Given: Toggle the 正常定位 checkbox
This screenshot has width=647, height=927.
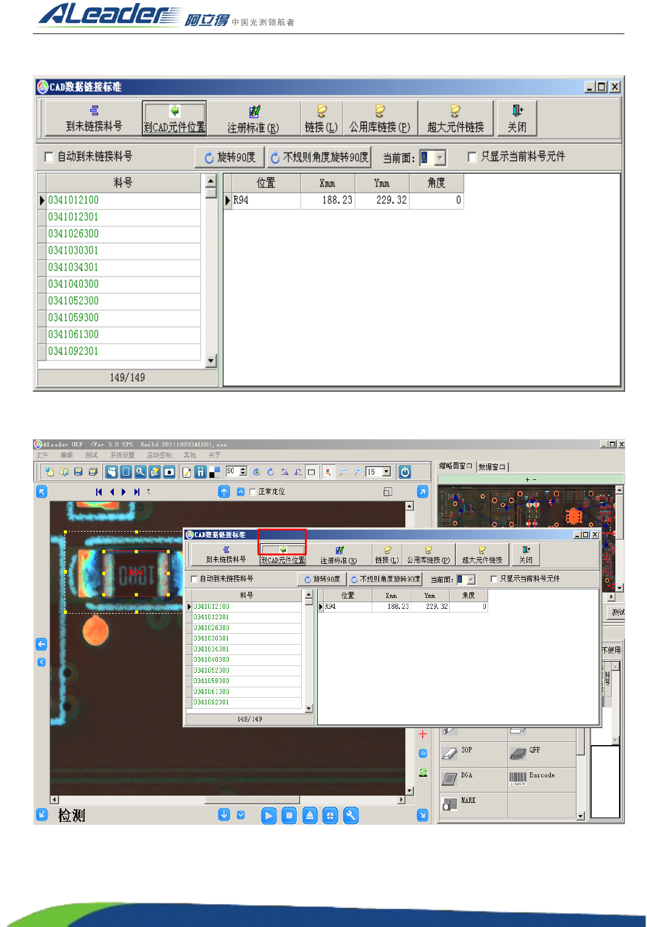Looking at the screenshot, I should pos(253,492).
